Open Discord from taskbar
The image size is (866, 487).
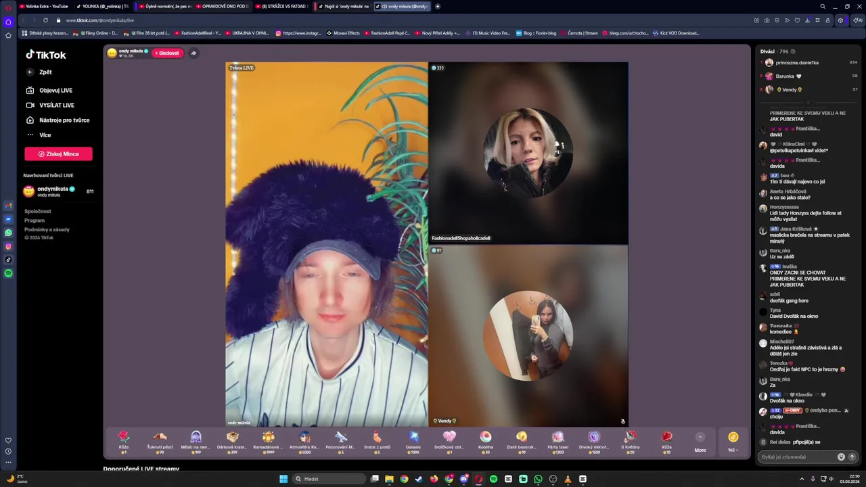pyautogui.click(x=463, y=479)
